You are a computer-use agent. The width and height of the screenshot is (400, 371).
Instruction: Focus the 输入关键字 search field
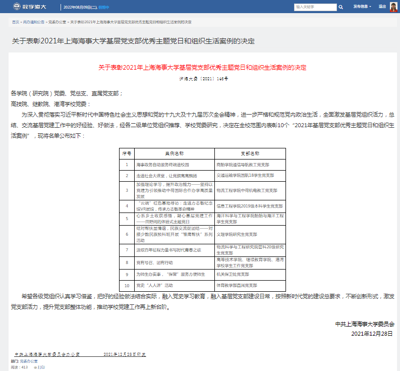pyautogui.click(x=315, y=7)
